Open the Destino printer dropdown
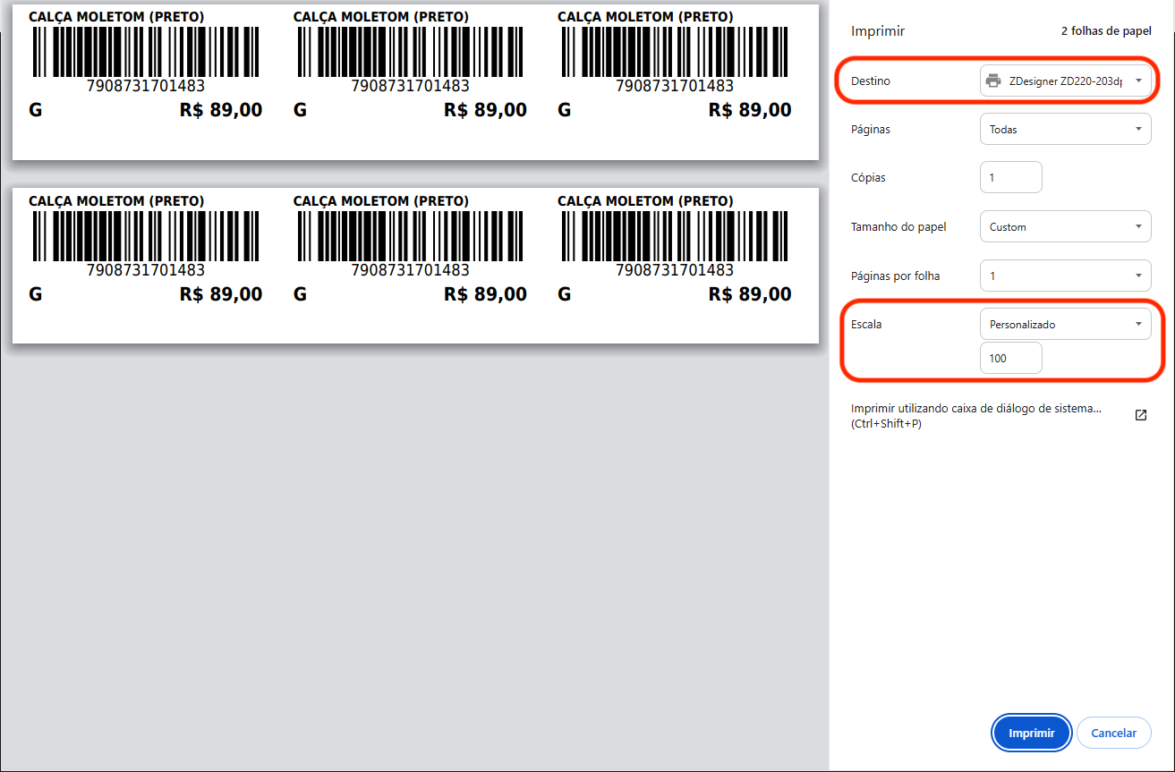Image resolution: width=1175 pixels, height=772 pixels. (x=1065, y=81)
